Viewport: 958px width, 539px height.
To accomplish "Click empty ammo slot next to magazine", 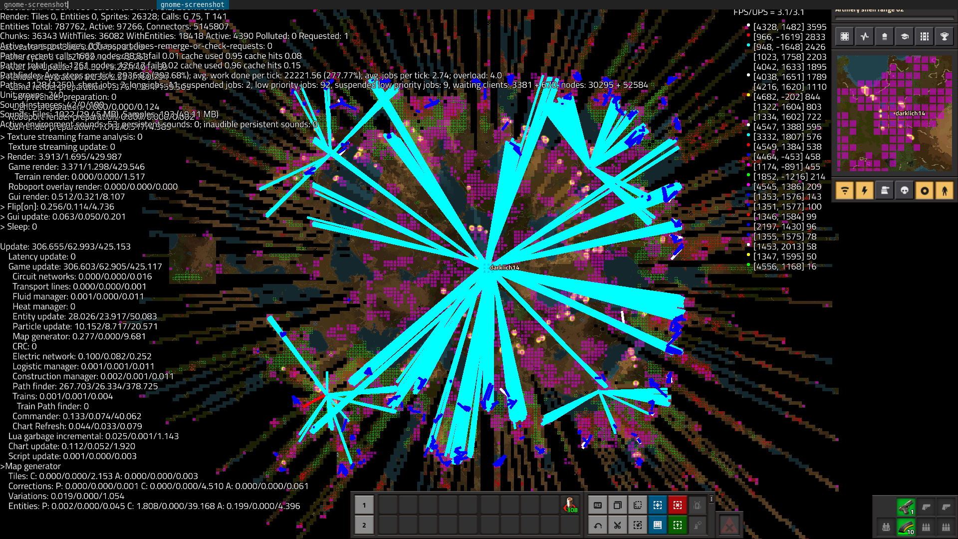I will (x=926, y=527).
